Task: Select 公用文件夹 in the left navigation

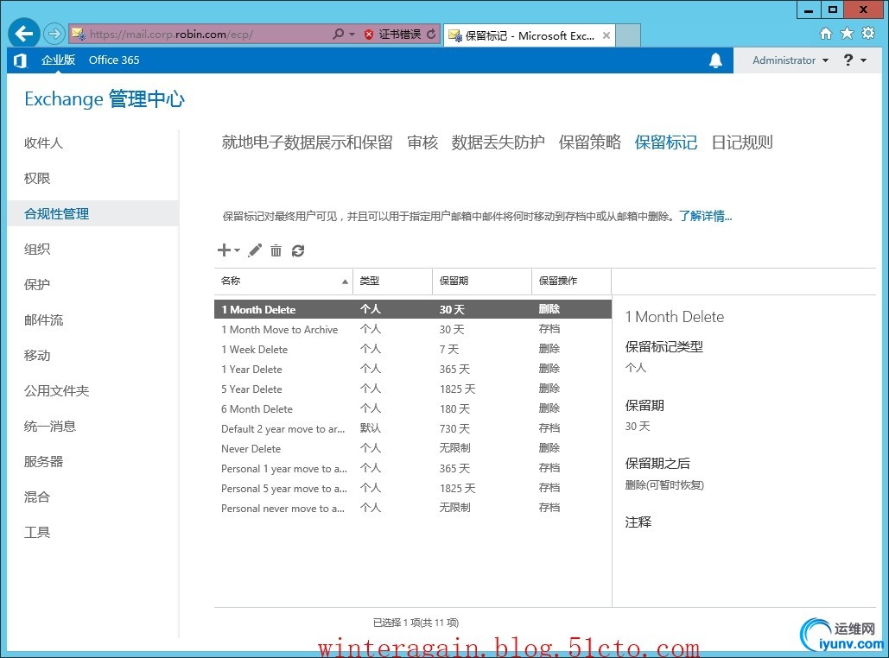Action: (x=56, y=391)
